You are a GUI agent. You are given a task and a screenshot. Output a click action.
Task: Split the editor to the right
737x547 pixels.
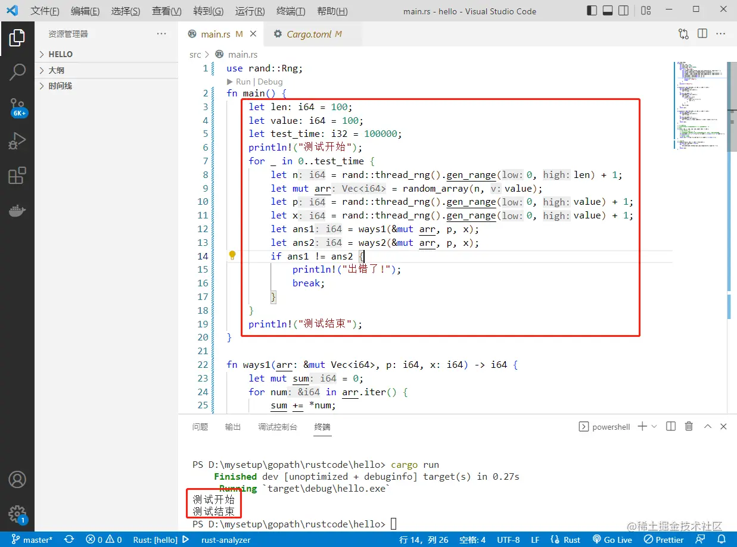(702, 34)
